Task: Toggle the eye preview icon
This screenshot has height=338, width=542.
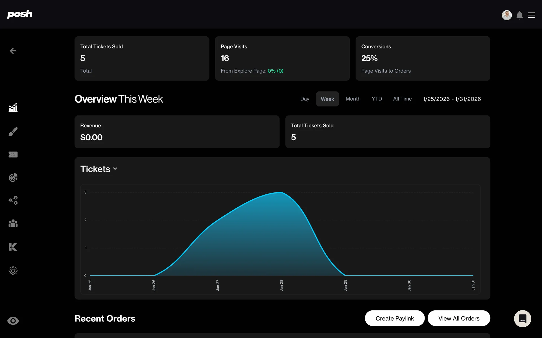Action: click(13, 321)
